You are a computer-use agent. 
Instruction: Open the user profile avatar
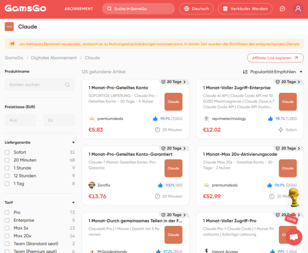point(298,9)
